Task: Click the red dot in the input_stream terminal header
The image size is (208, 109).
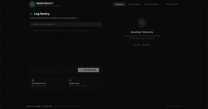Action: pyautogui.click(x=33, y=24)
